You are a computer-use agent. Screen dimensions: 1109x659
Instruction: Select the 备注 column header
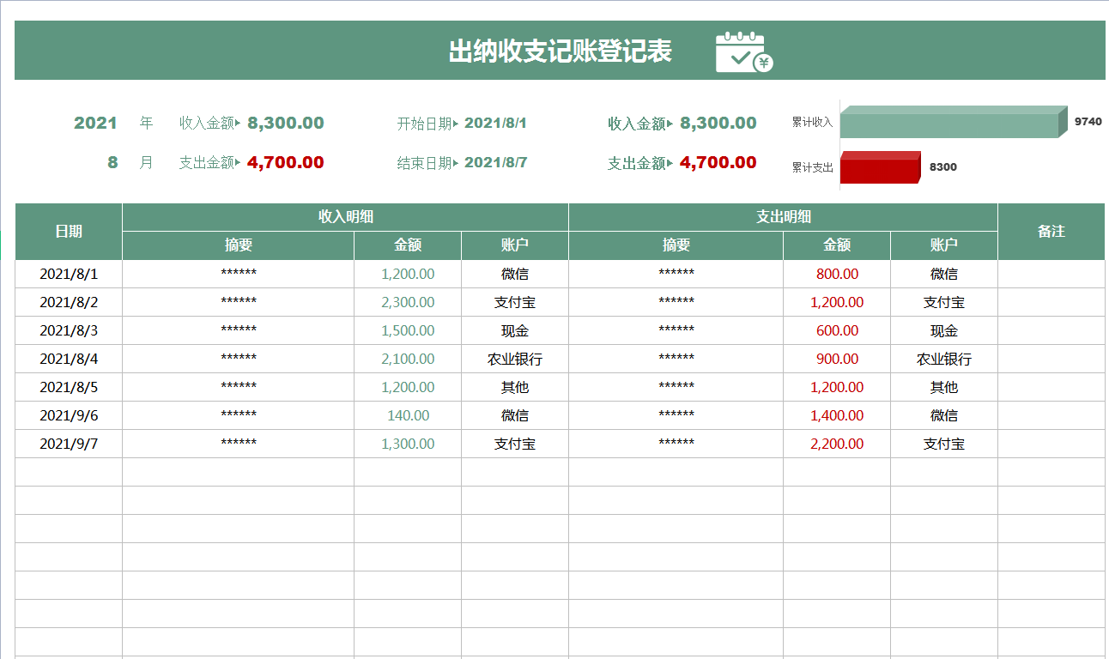(1051, 232)
